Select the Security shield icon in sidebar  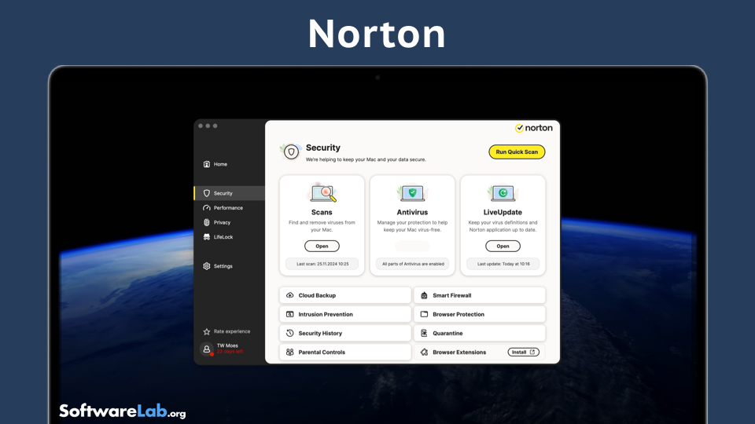(x=207, y=193)
